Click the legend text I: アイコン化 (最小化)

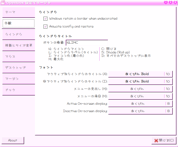(66, 56)
